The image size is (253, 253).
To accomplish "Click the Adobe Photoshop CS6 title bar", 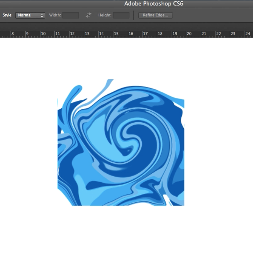I will click(x=153, y=4).
